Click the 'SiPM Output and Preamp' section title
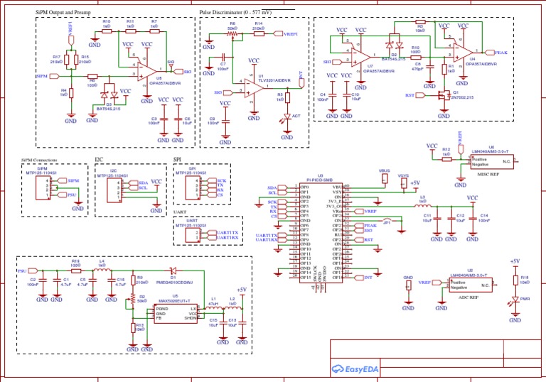 tap(63, 12)
